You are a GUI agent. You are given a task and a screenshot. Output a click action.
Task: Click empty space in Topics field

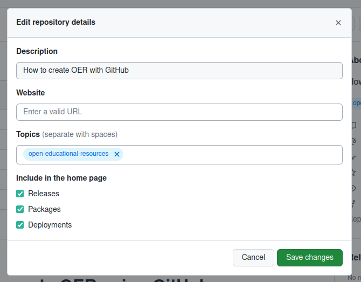pos(232,154)
